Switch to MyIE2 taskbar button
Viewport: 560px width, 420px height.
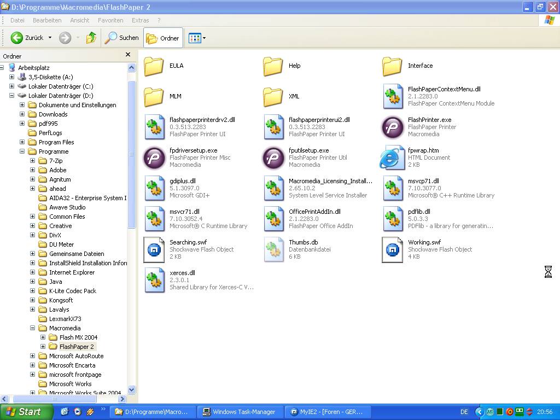coord(327,412)
